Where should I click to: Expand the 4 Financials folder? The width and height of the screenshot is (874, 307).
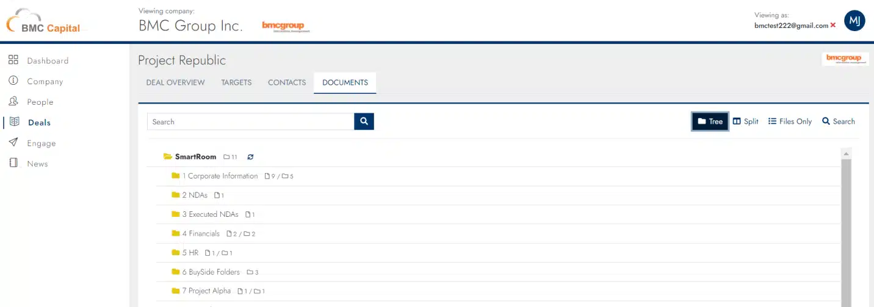[176, 233]
